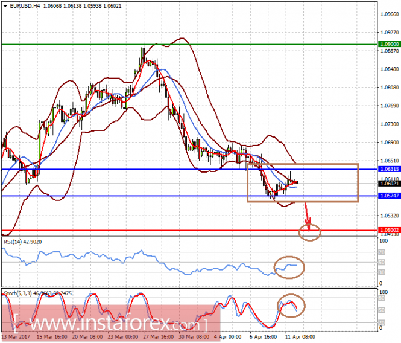Click the 13 Mar 2017 date label
Screen dimensions: 401x343
pyautogui.click(x=16, y=336)
